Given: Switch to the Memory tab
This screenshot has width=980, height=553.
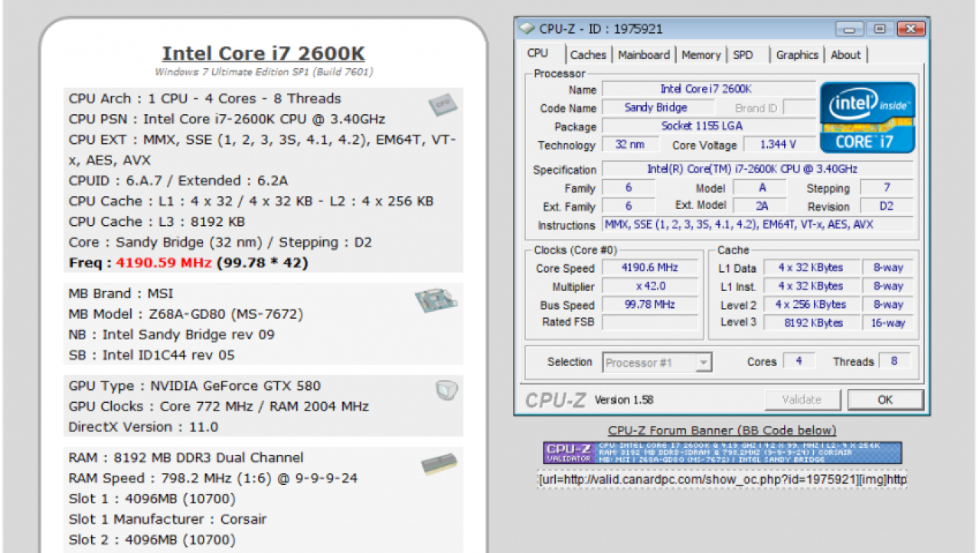Looking at the screenshot, I should coord(701,55).
